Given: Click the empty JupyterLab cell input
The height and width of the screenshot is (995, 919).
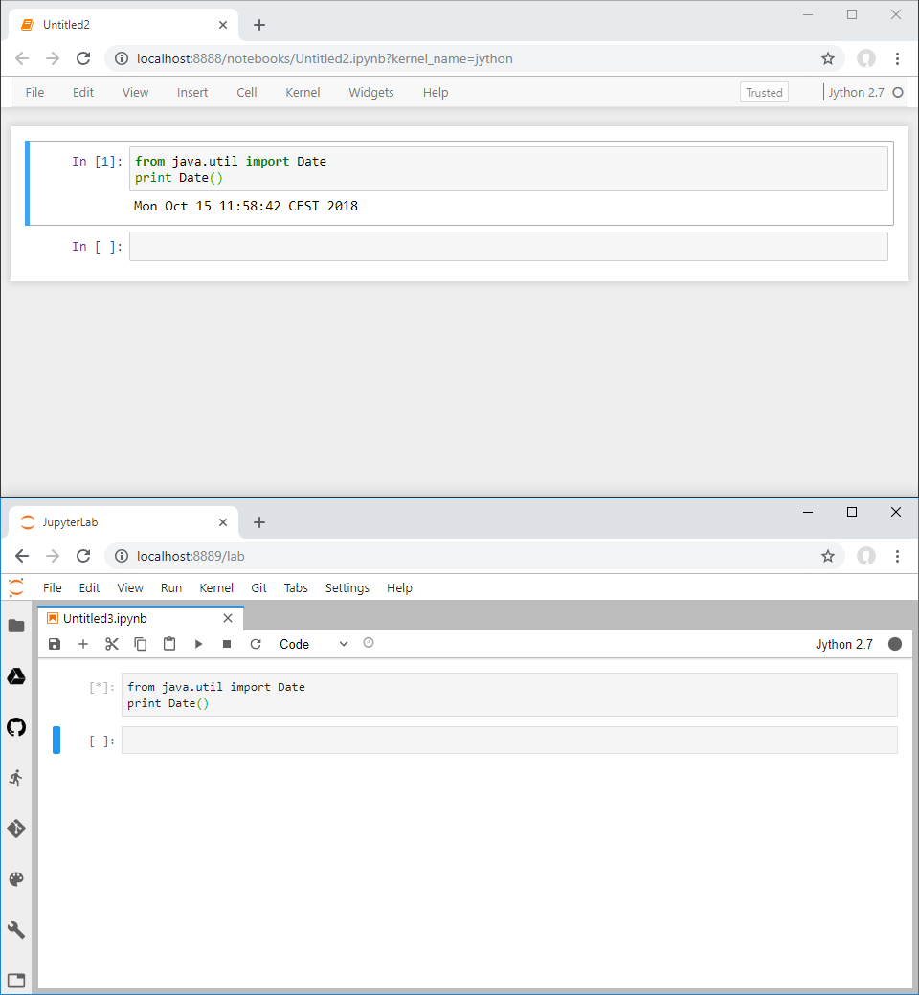Looking at the screenshot, I should 509,741.
